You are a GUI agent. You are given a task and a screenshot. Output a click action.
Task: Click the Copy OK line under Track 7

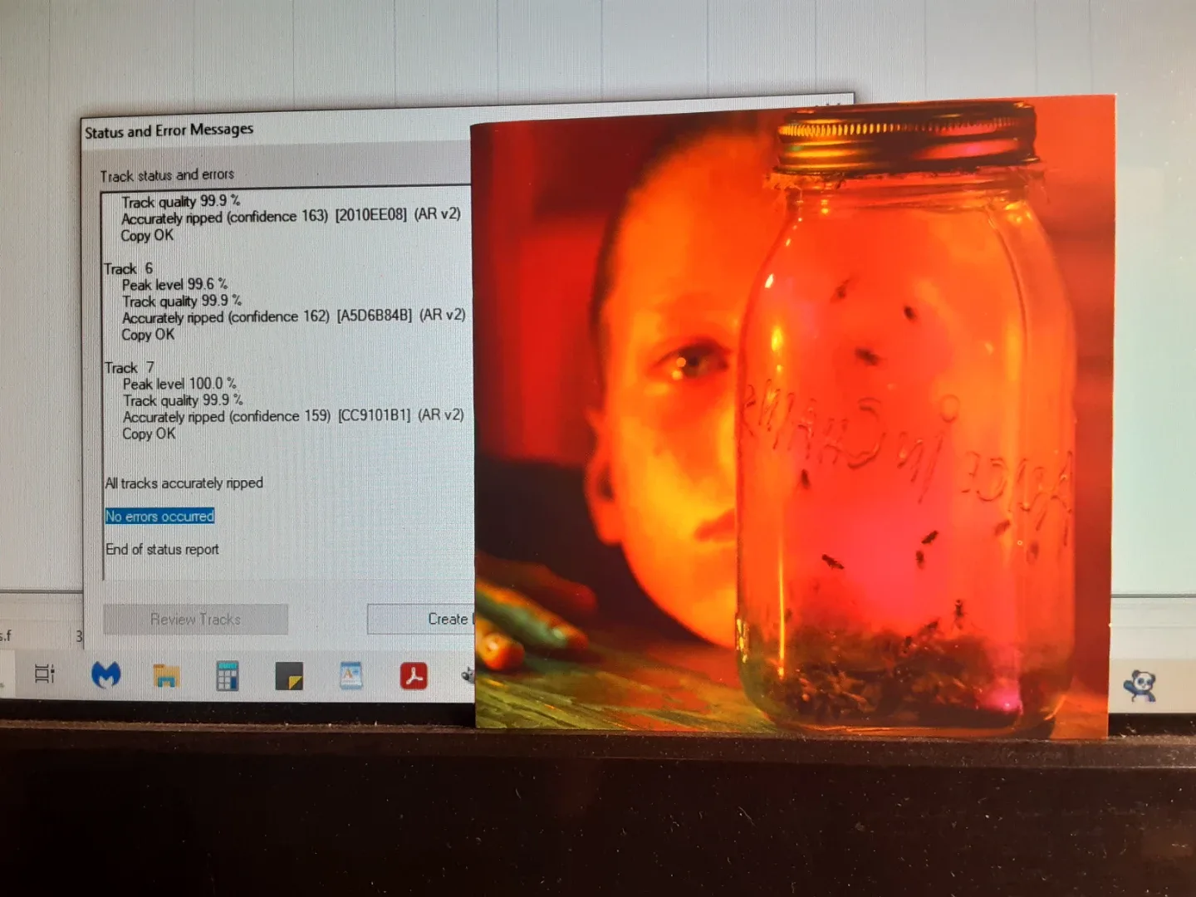(148, 433)
